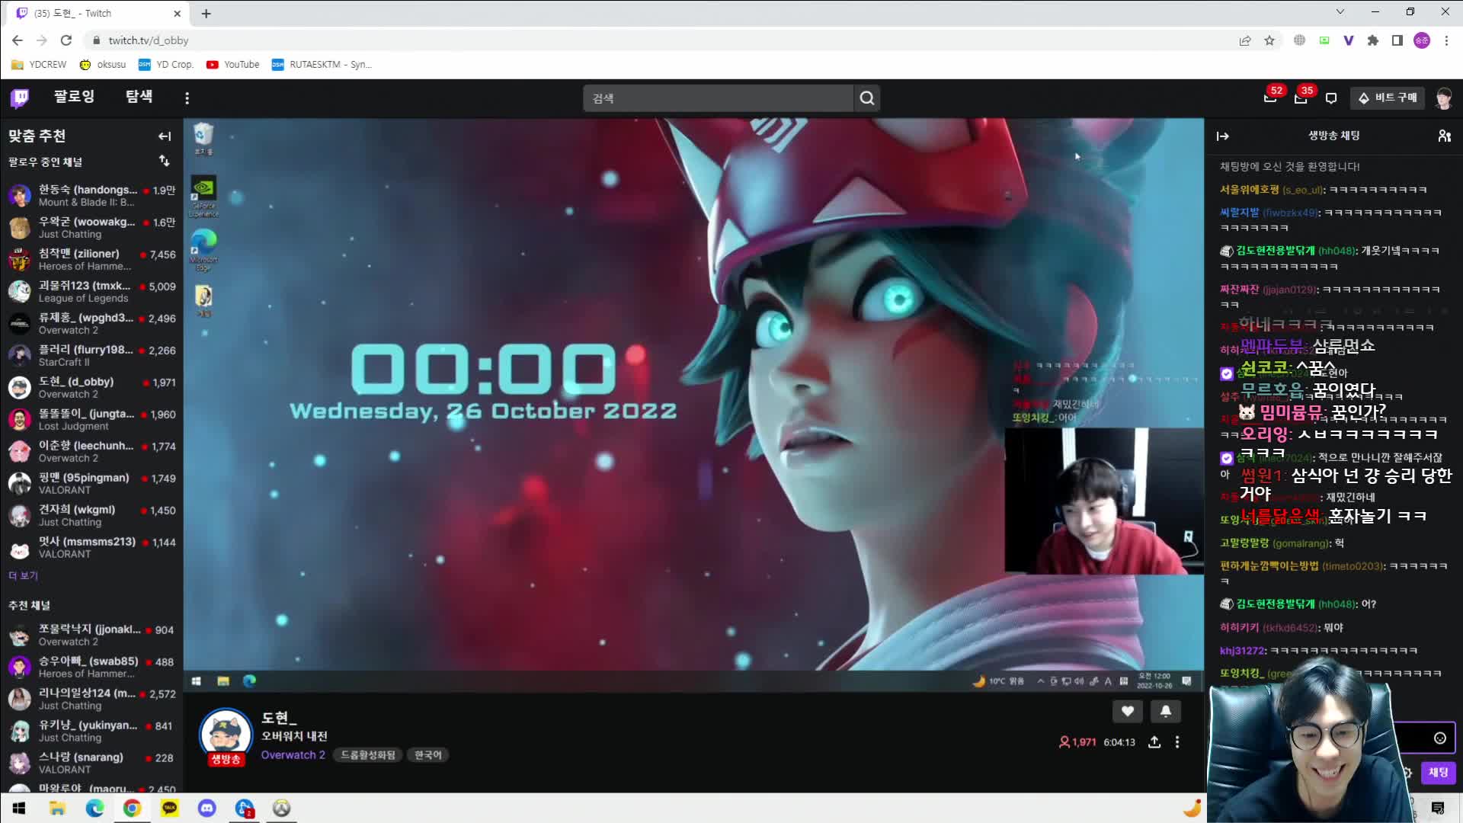Open Overwatch from the taskbar
This screenshot has height=823, width=1463.
(x=282, y=808)
